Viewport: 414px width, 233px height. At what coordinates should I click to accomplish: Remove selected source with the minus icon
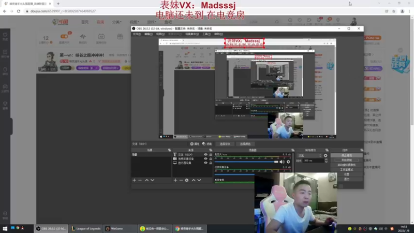(x=181, y=180)
